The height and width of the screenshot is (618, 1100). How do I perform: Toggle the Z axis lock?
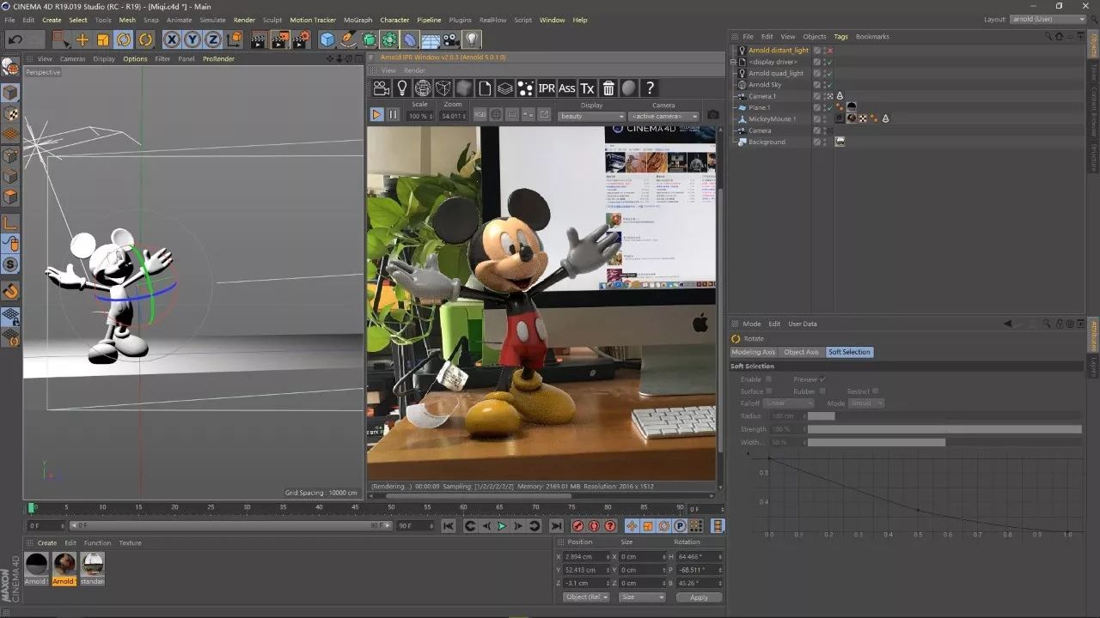coord(212,39)
